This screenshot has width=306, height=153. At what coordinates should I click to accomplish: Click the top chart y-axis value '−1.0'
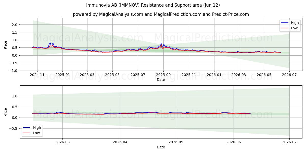point(13,71)
